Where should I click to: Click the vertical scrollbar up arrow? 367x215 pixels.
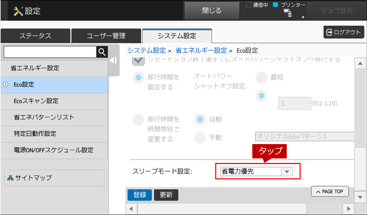[360, 64]
